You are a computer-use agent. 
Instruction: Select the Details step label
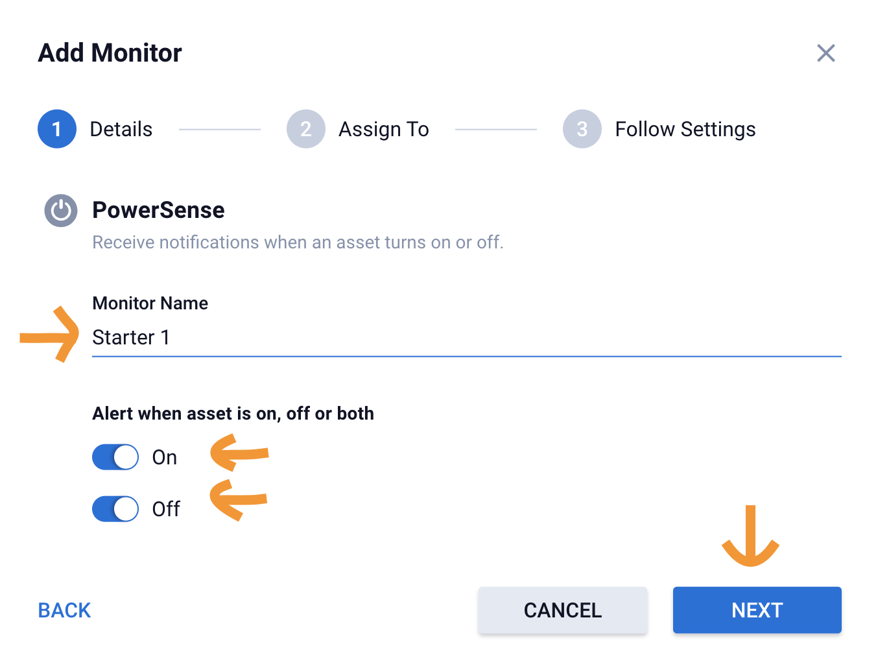[121, 129]
